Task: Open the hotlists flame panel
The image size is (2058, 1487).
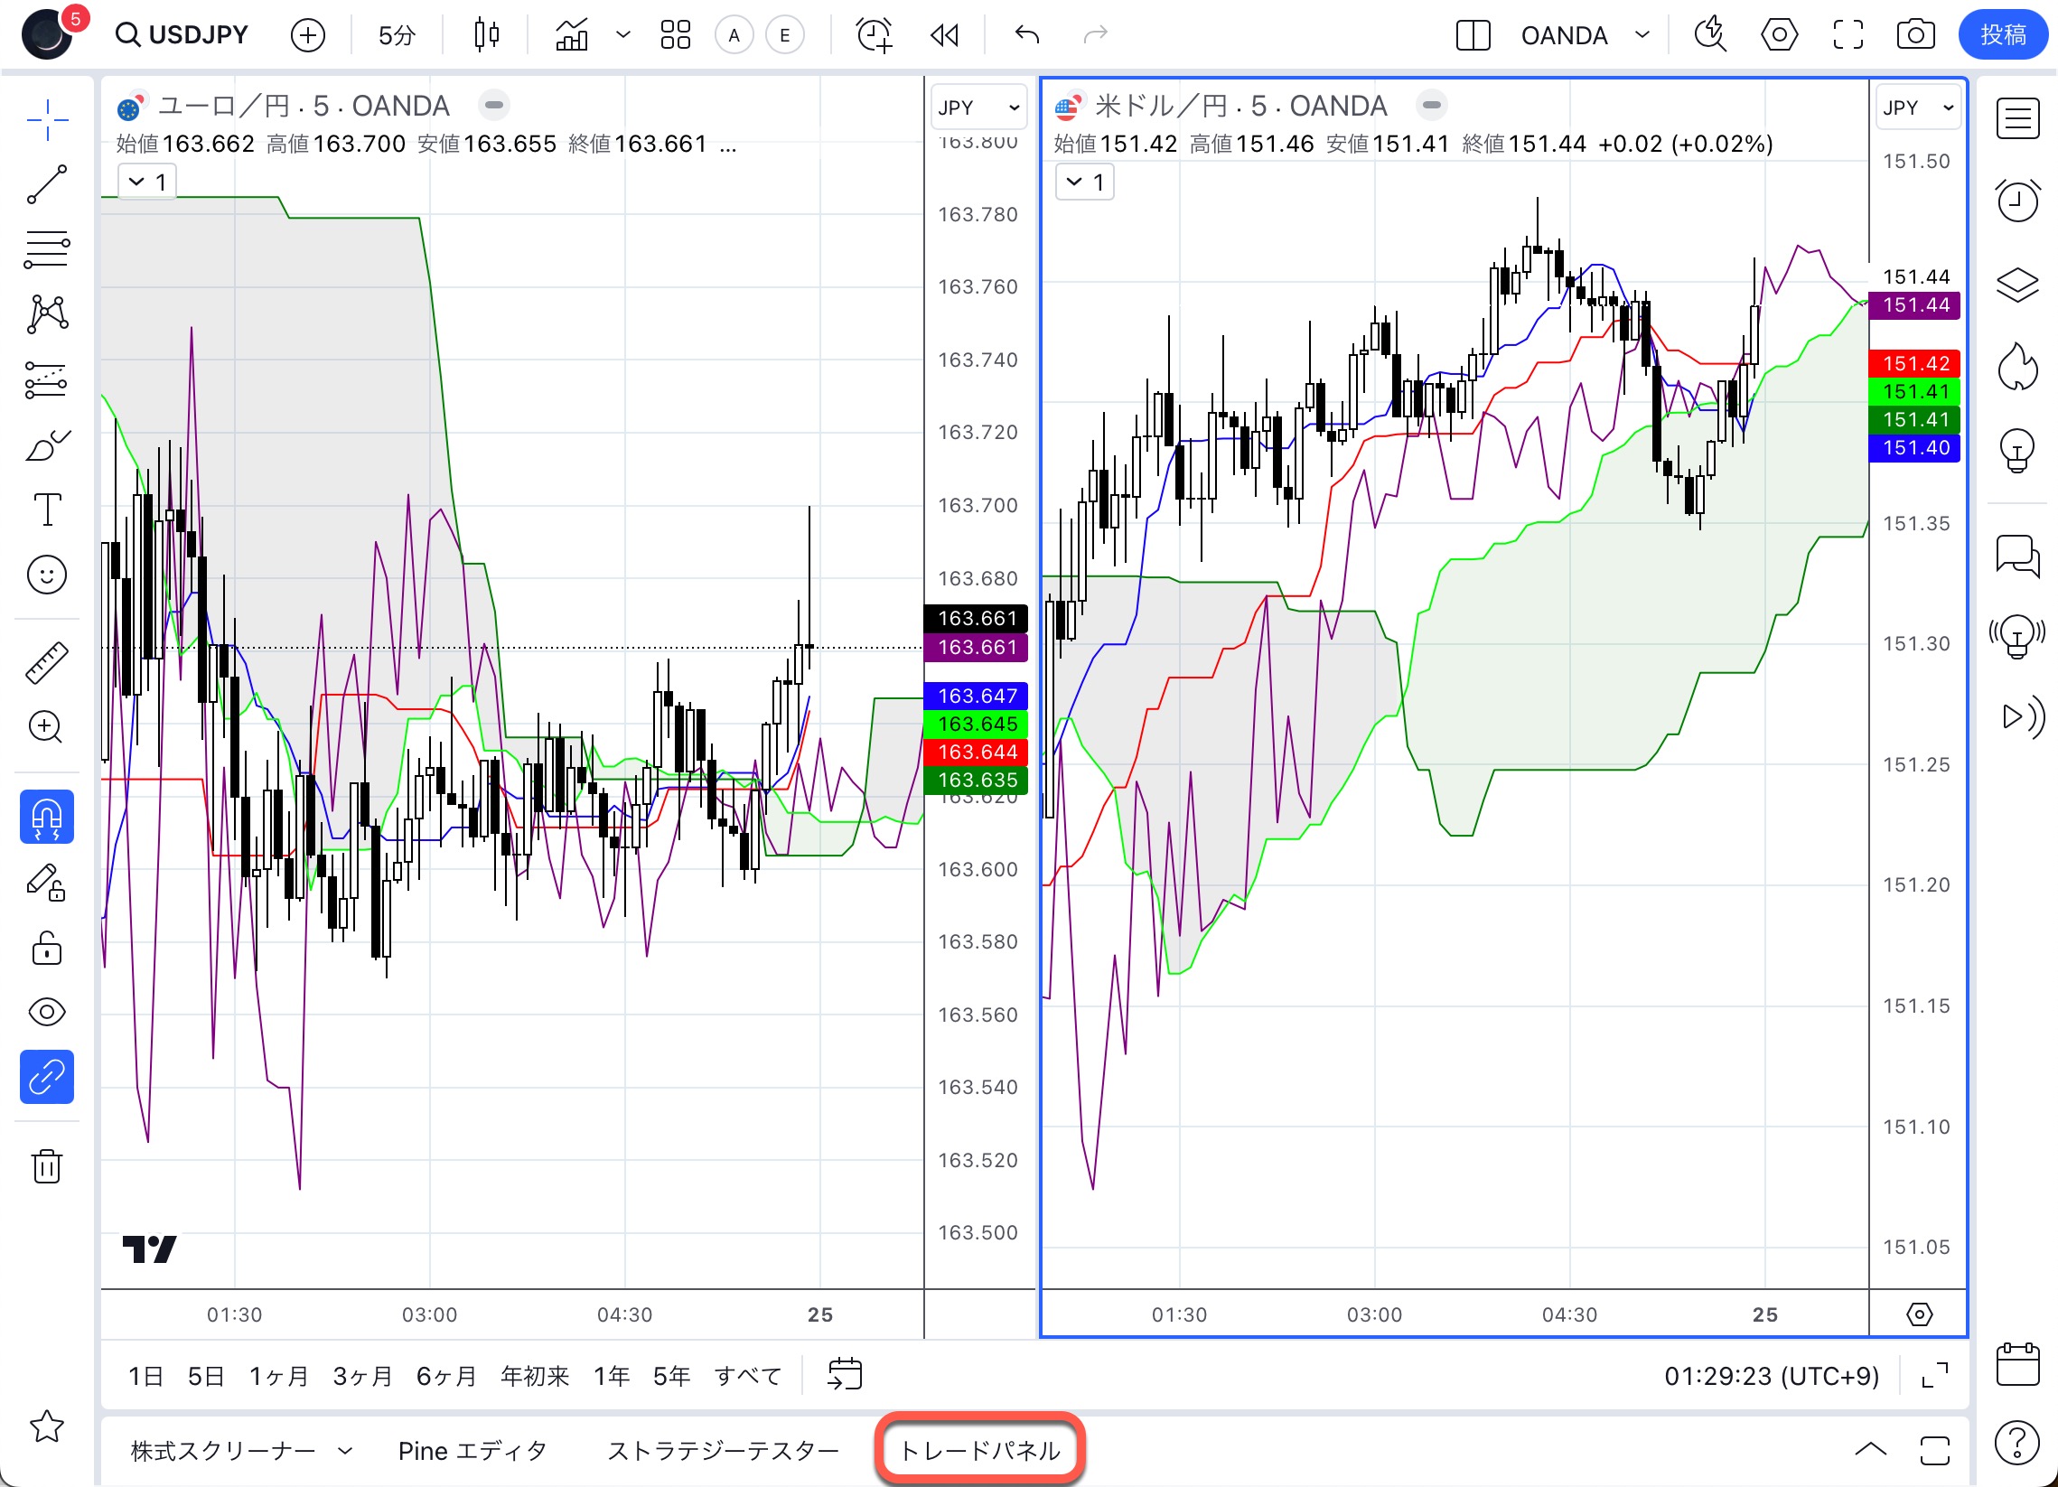Action: [x=2017, y=367]
